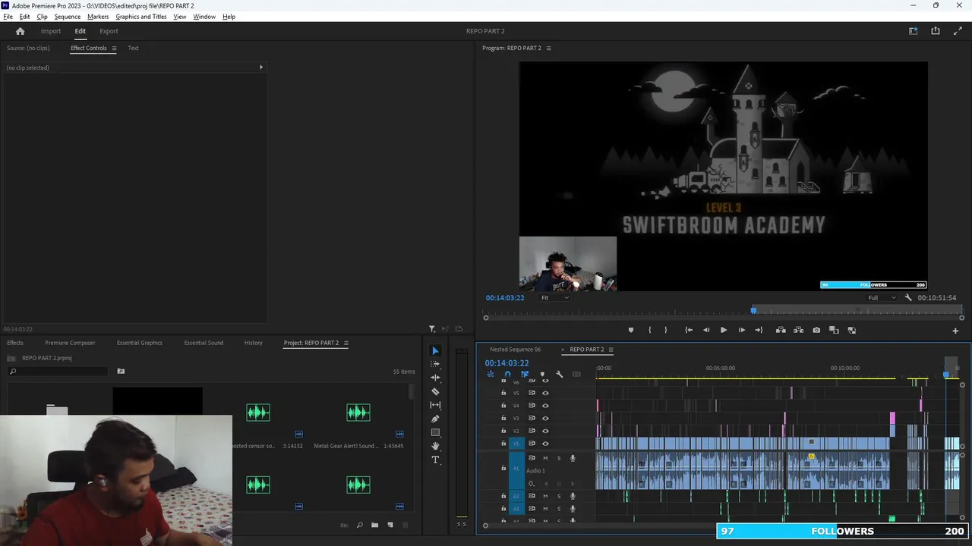The width and height of the screenshot is (972, 546).
Task: Select the Track Select Forward tool
Action: (x=435, y=364)
